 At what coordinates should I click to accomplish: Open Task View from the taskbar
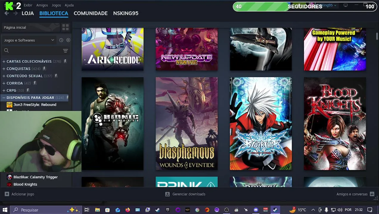87,210
